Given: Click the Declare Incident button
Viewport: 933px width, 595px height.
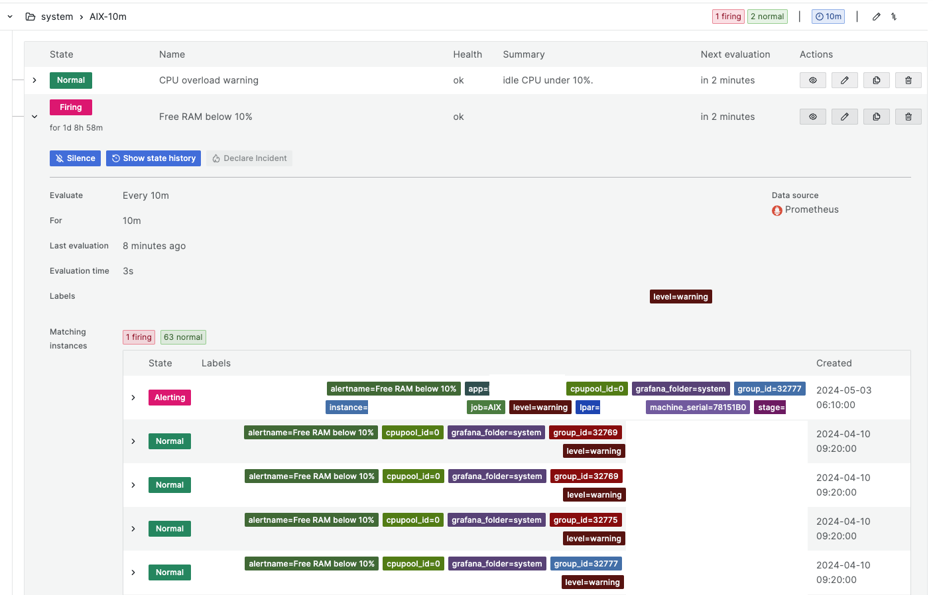Looking at the screenshot, I should click(x=249, y=158).
